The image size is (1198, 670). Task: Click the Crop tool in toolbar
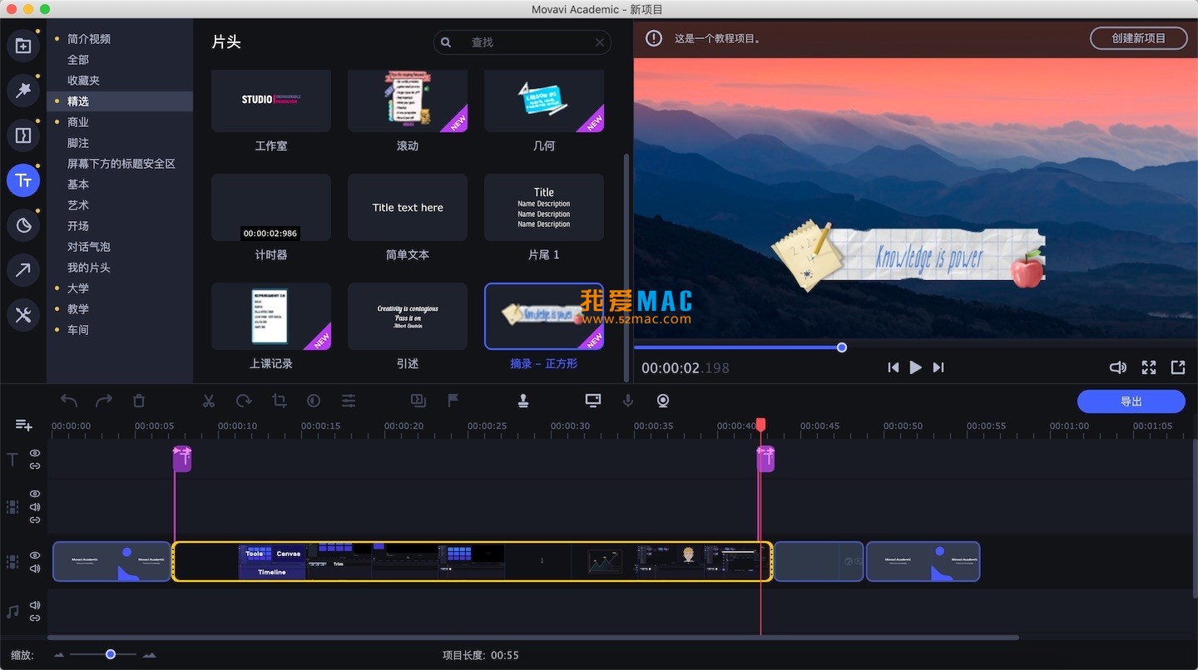(x=279, y=401)
